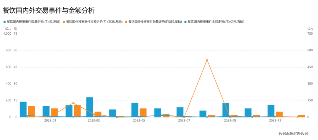
Task: Click the 餐饮国内投资事件金额走势(月)(亿元,右轴) legend text
Action: point(216,22)
